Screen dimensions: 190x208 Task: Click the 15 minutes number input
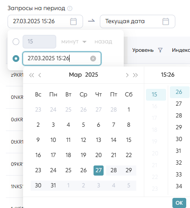(x=39, y=42)
